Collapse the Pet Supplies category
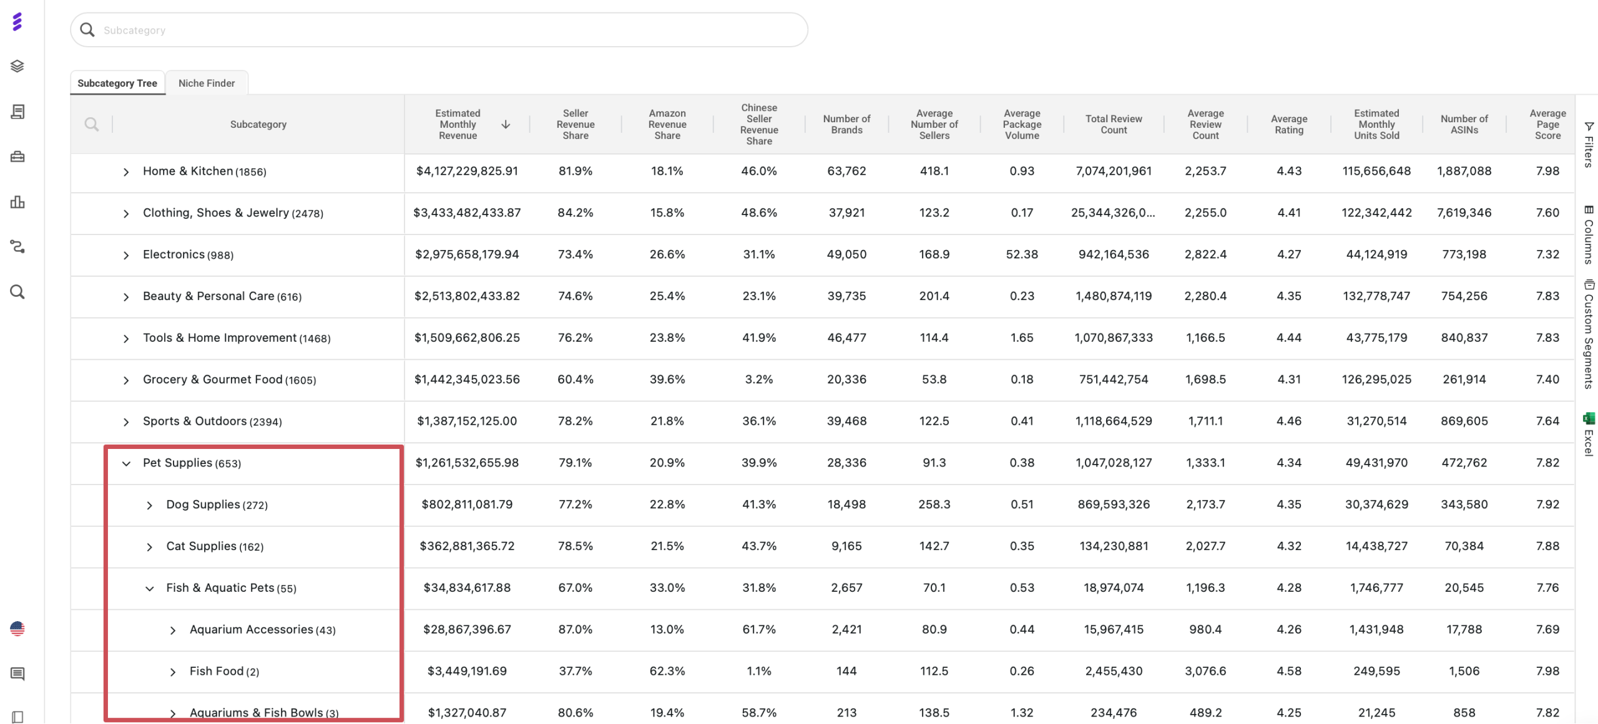Viewport: 1598px width, 724px height. click(126, 463)
